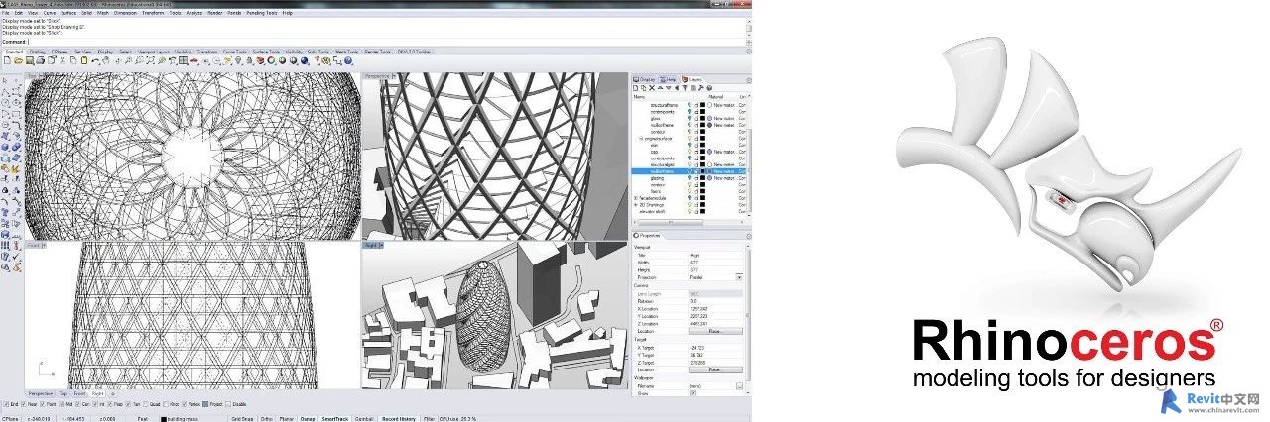The image size is (1270, 422).
Task: Open the Analyze menu
Action: click(192, 13)
